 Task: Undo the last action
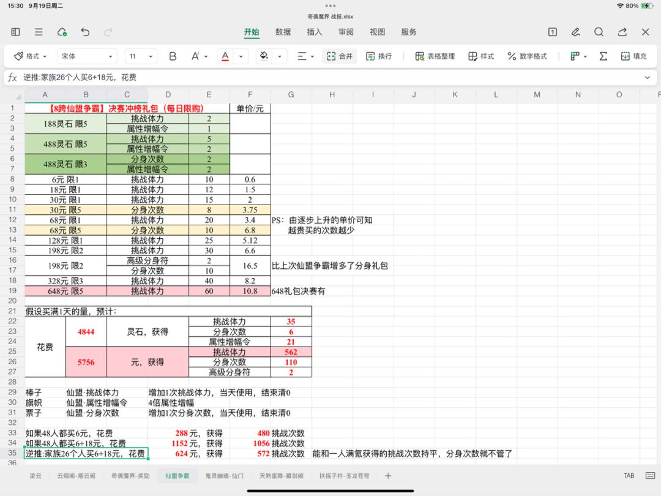tap(85, 32)
